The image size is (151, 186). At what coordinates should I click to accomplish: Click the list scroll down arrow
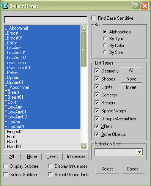[83, 145]
